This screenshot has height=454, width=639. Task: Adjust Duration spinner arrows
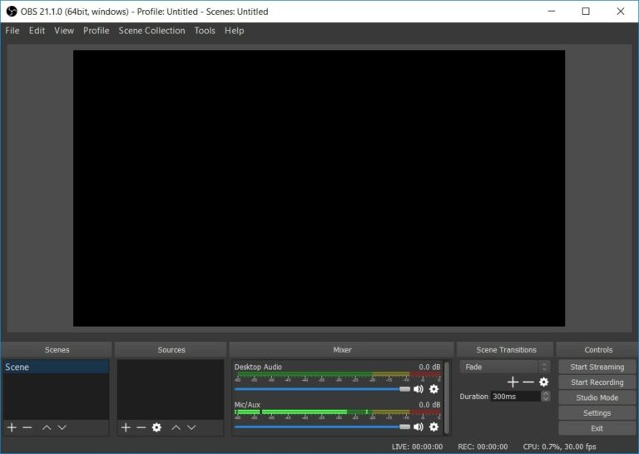point(545,397)
